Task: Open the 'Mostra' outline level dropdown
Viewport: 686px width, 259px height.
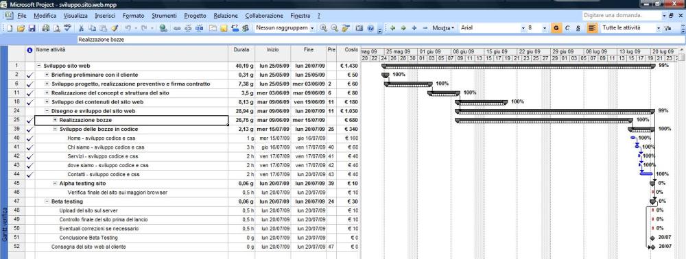Action: tap(444, 28)
